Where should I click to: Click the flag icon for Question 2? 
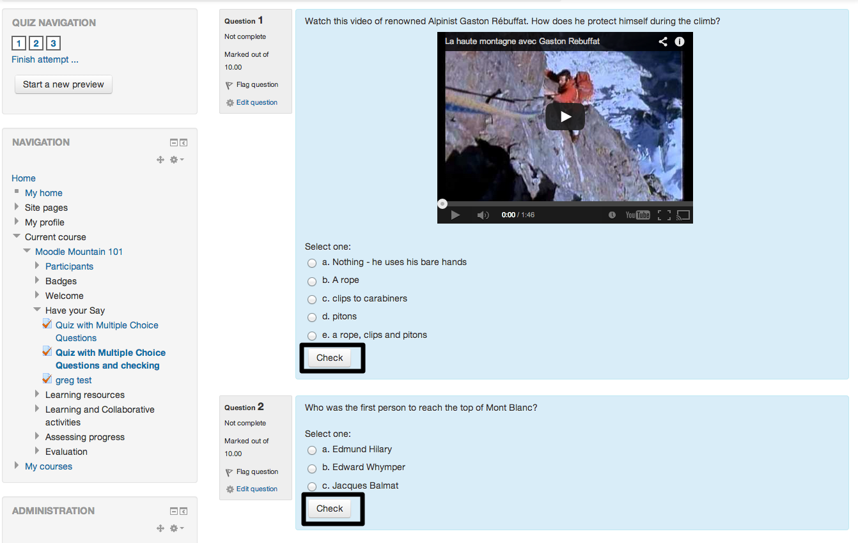230,472
